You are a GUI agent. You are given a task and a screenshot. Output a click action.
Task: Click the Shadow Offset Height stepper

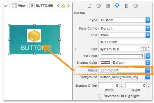pyautogui.click(x=149, y=86)
